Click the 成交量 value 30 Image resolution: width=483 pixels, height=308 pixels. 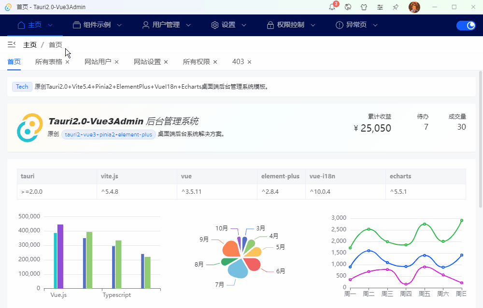(461, 127)
